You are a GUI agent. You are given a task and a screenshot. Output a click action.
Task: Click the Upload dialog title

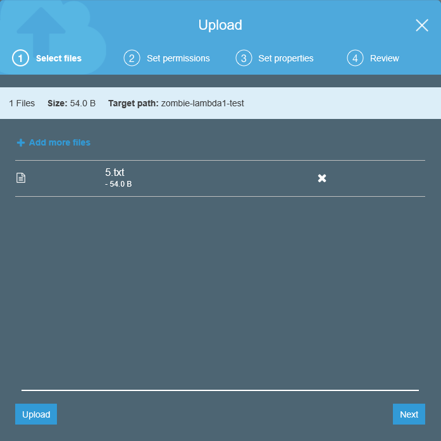[x=220, y=25]
